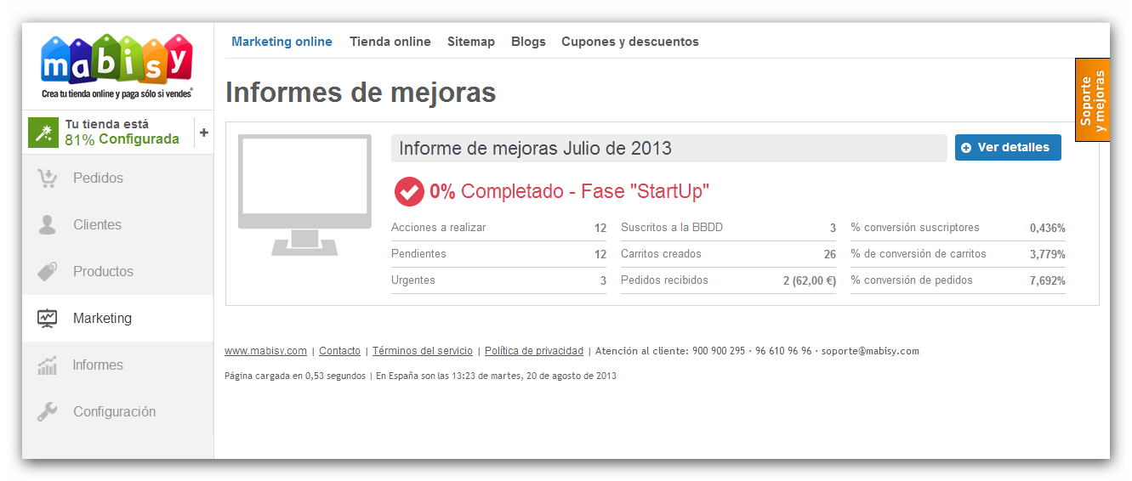This screenshot has width=1132, height=481.
Task: Expand store setup with plus button
Action: click(x=204, y=132)
